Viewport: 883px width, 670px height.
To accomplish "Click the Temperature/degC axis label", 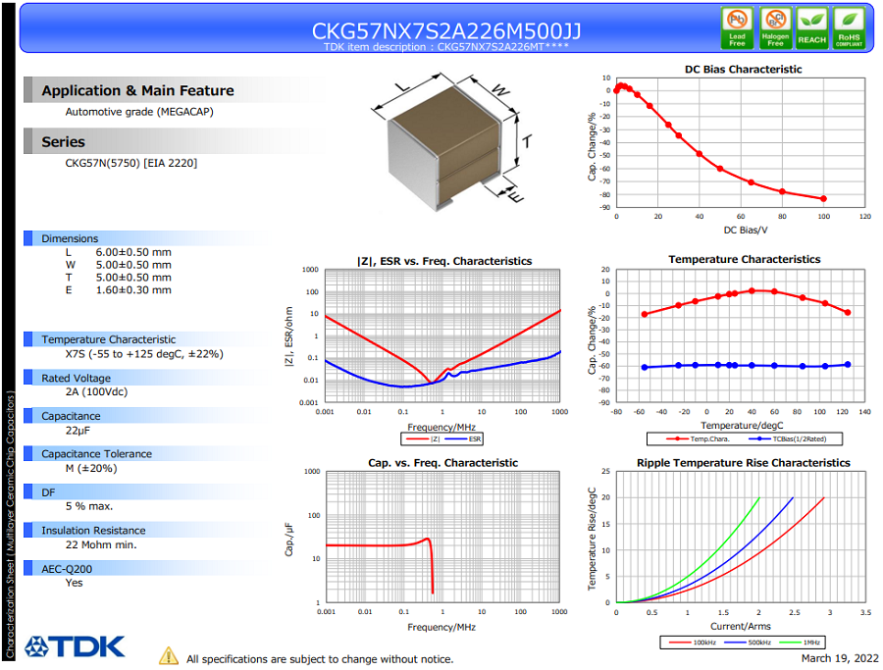I will [742, 425].
